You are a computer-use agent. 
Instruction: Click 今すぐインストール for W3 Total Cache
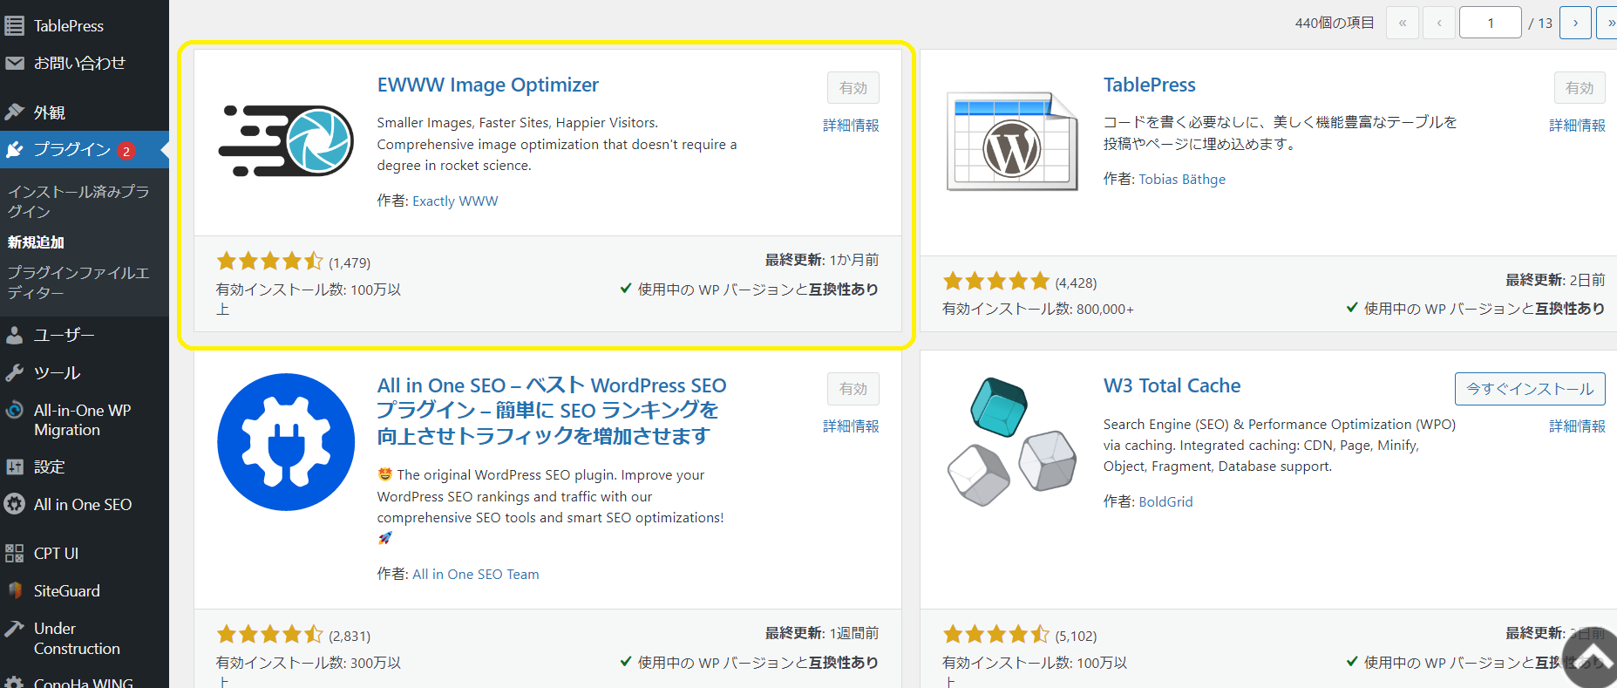(x=1530, y=389)
